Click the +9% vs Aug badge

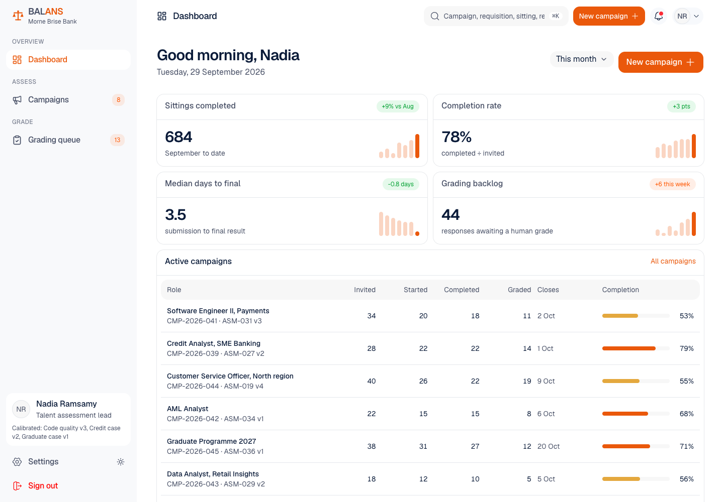click(398, 106)
